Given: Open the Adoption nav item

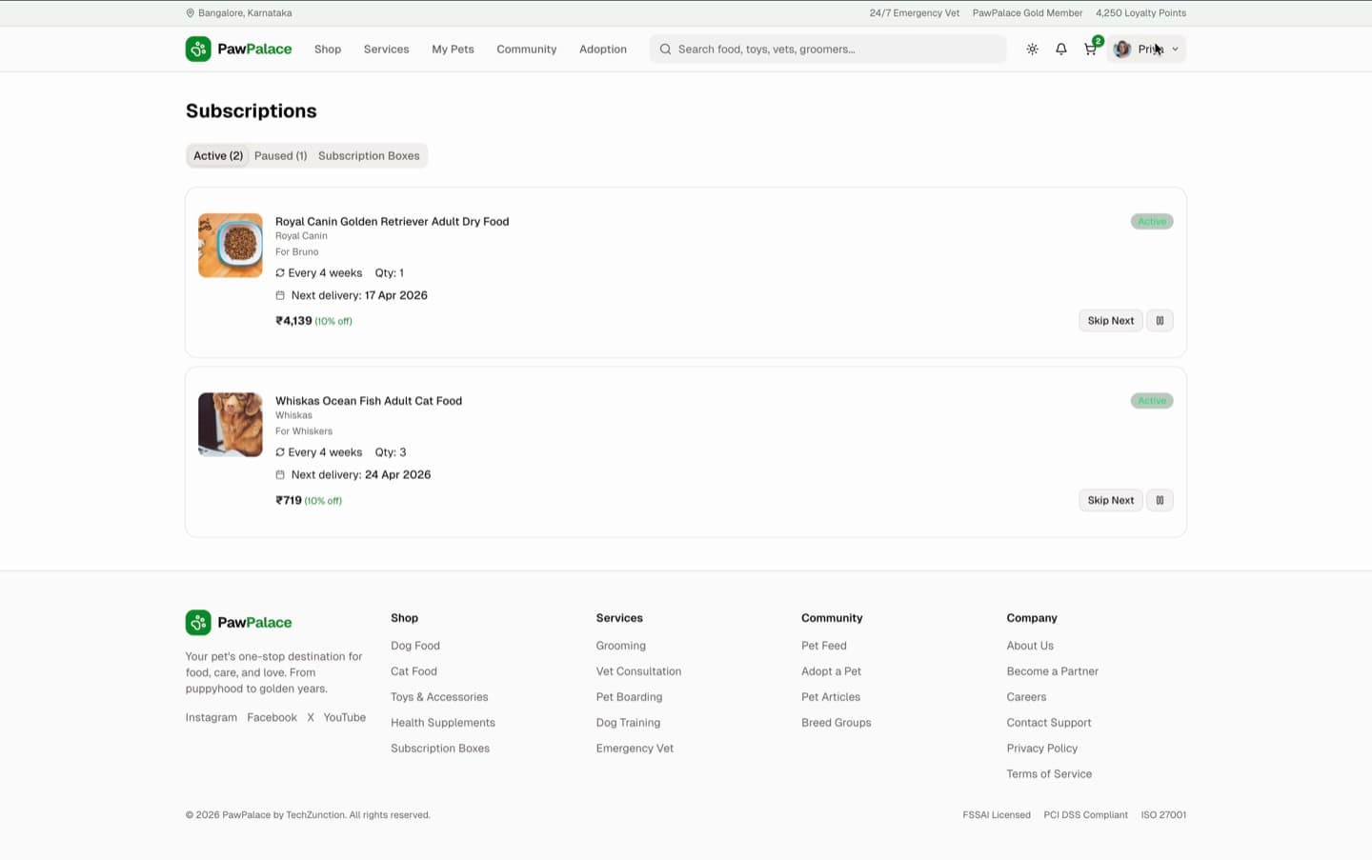Looking at the screenshot, I should click(x=603, y=50).
